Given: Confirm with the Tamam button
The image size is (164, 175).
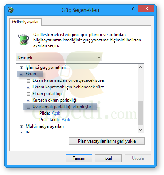Looking at the screenshot, I should 79,158.
